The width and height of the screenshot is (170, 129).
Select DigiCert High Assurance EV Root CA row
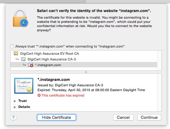(x=84, y=54)
